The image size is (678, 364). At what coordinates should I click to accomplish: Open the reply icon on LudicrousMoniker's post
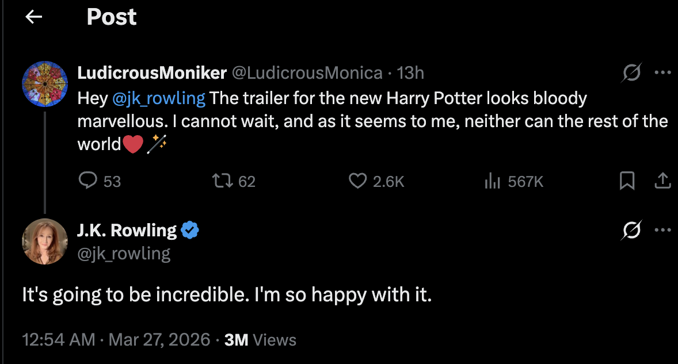(87, 181)
